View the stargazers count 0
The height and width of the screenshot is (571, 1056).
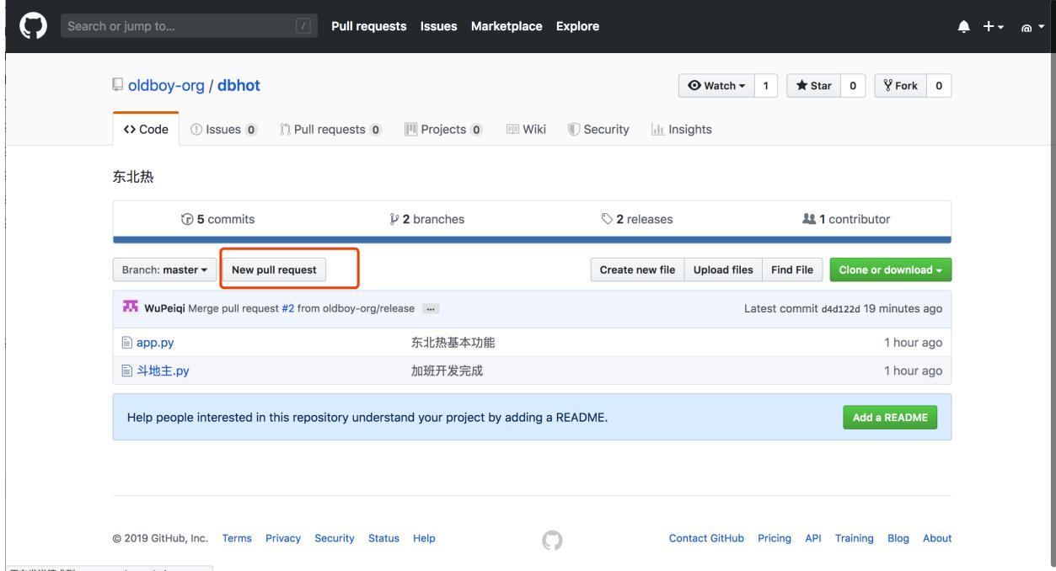(851, 86)
